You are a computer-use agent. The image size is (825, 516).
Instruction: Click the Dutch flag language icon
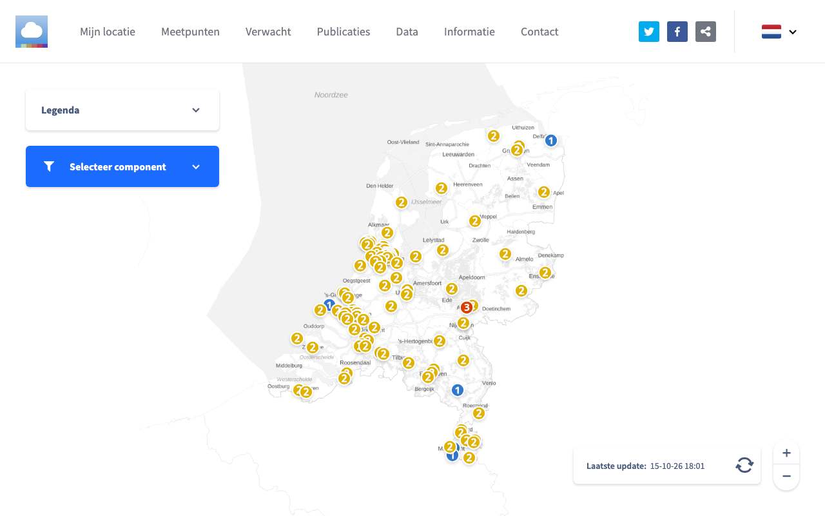click(x=772, y=32)
